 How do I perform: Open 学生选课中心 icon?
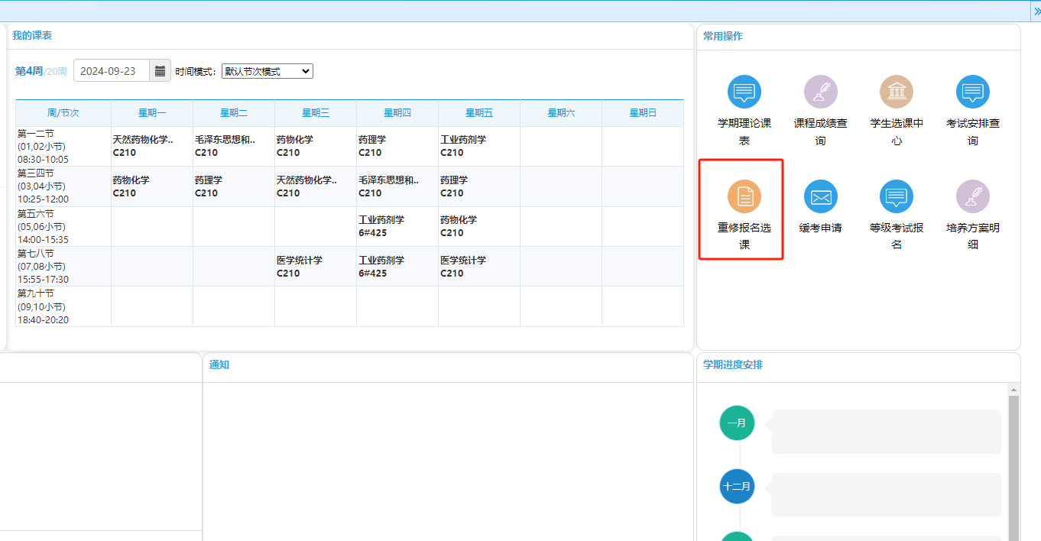click(x=897, y=92)
